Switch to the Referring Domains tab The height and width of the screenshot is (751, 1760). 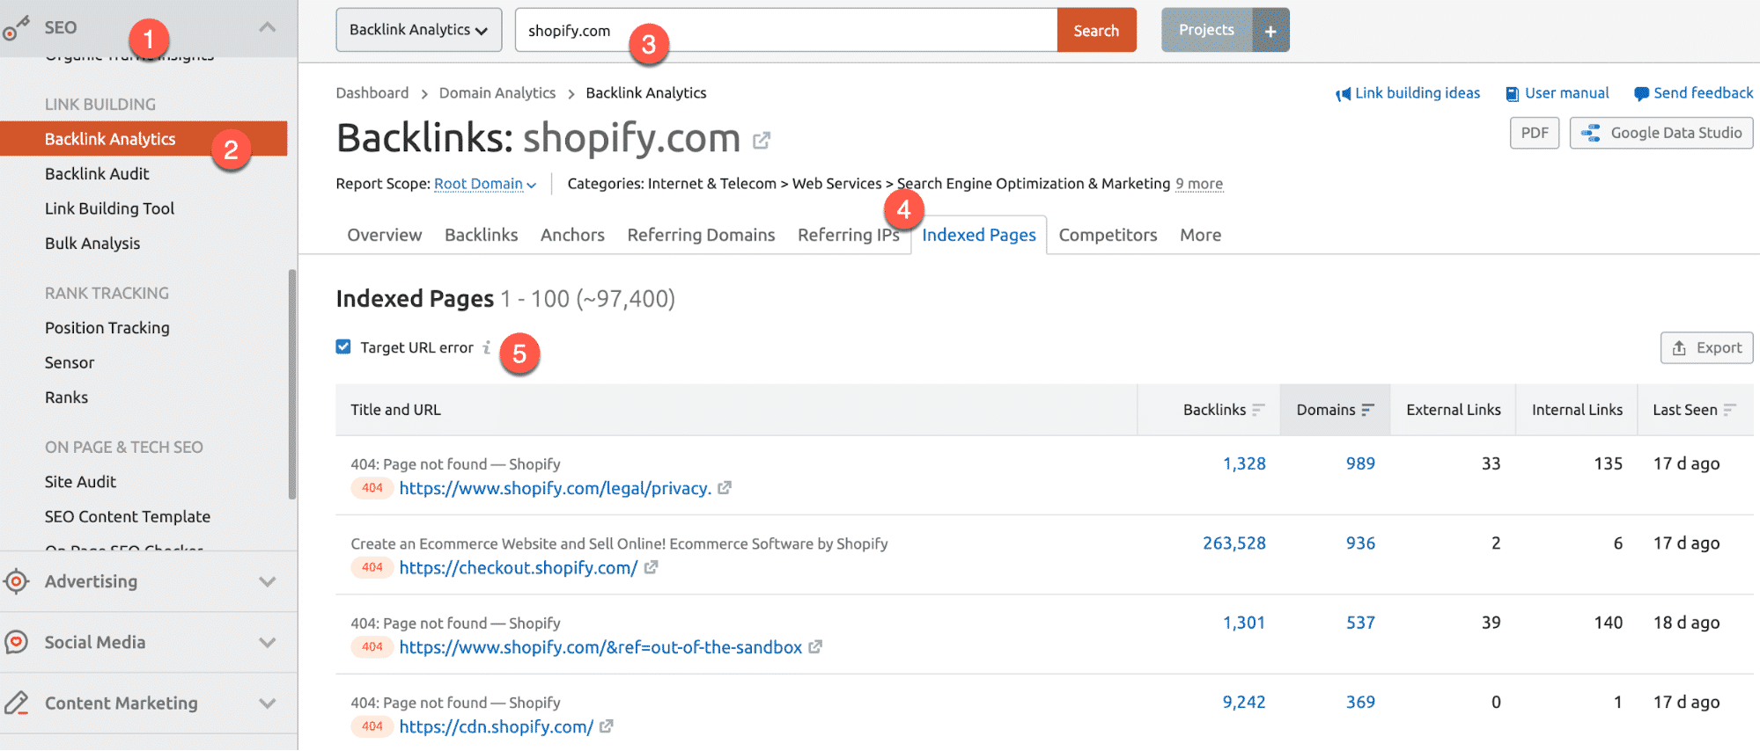(701, 235)
